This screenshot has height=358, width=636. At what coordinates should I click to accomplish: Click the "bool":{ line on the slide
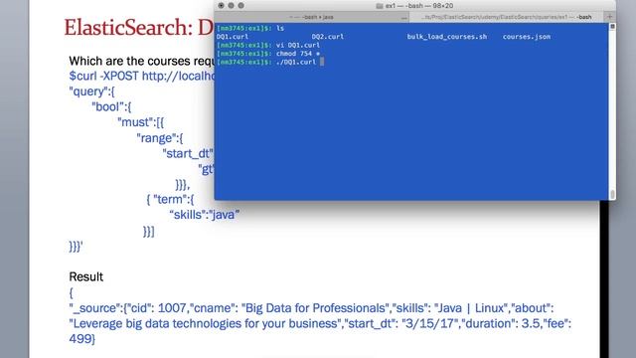pyautogui.click(x=111, y=106)
